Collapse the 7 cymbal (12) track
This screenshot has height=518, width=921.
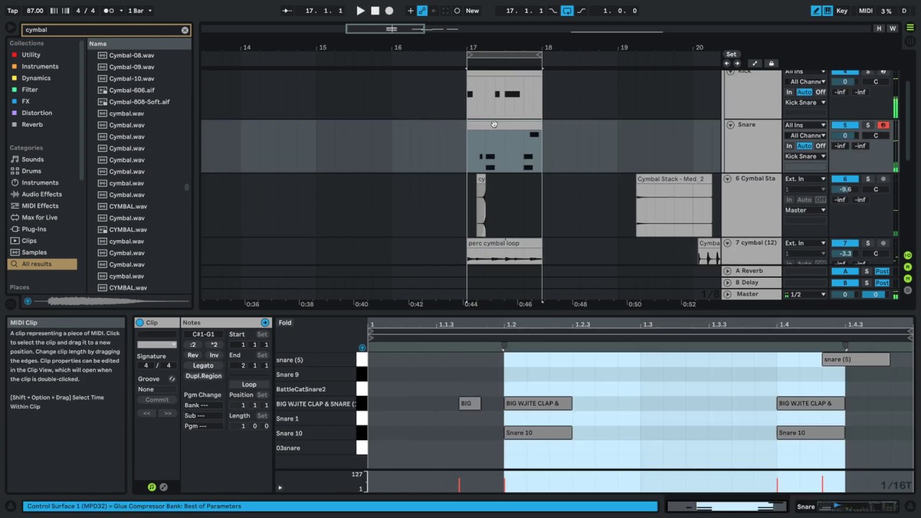[727, 243]
